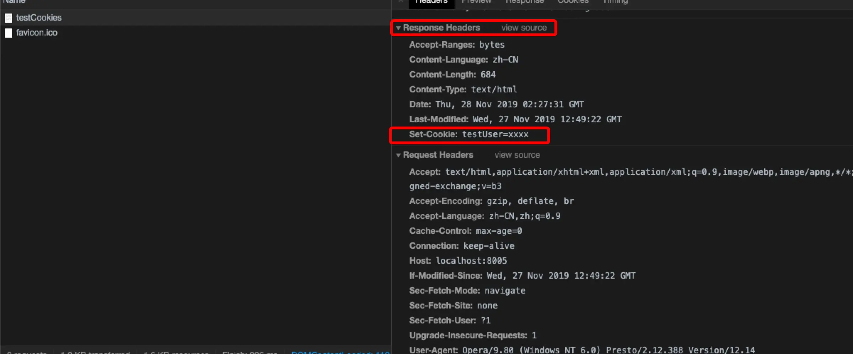853x354 pixels.
Task: Switch to the Cookies tab
Action: (x=573, y=1)
